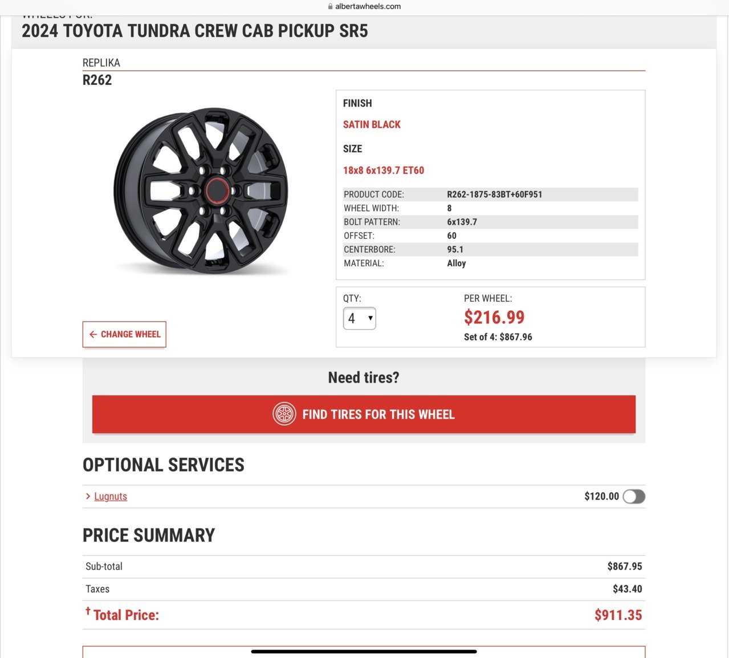Open the Lugnuts link
This screenshot has height=658, width=729.
tap(111, 496)
